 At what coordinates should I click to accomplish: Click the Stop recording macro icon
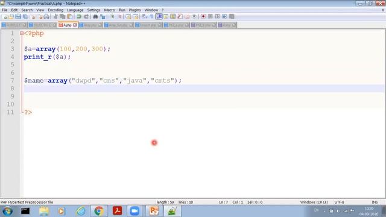[x=210, y=16]
